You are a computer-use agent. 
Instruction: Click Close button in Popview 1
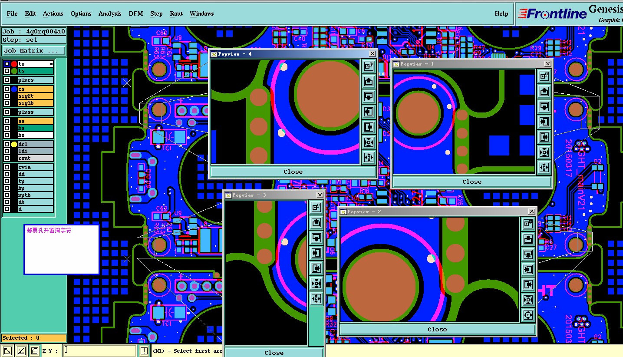click(472, 182)
